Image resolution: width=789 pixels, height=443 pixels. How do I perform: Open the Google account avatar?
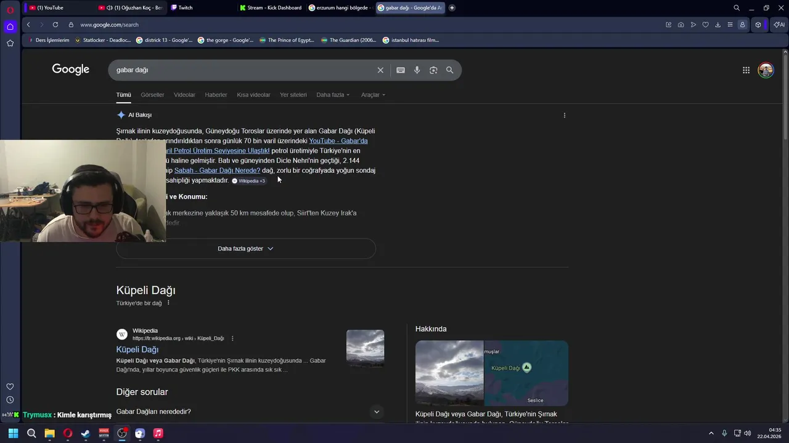pos(766,70)
